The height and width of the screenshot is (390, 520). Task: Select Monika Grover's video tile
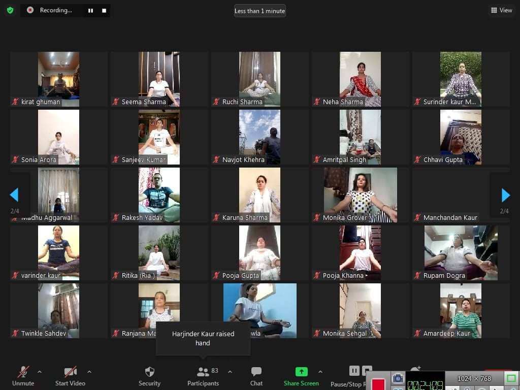pos(361,195)
